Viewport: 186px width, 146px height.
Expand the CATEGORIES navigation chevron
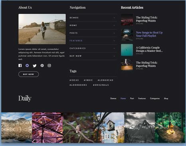tap(114, 48)
